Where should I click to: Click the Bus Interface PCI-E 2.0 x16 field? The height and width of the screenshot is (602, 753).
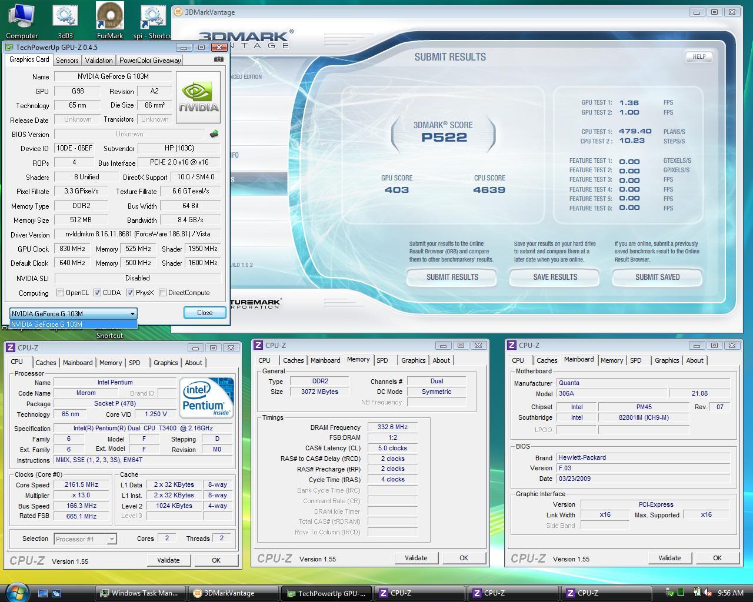tap(179, 162)
